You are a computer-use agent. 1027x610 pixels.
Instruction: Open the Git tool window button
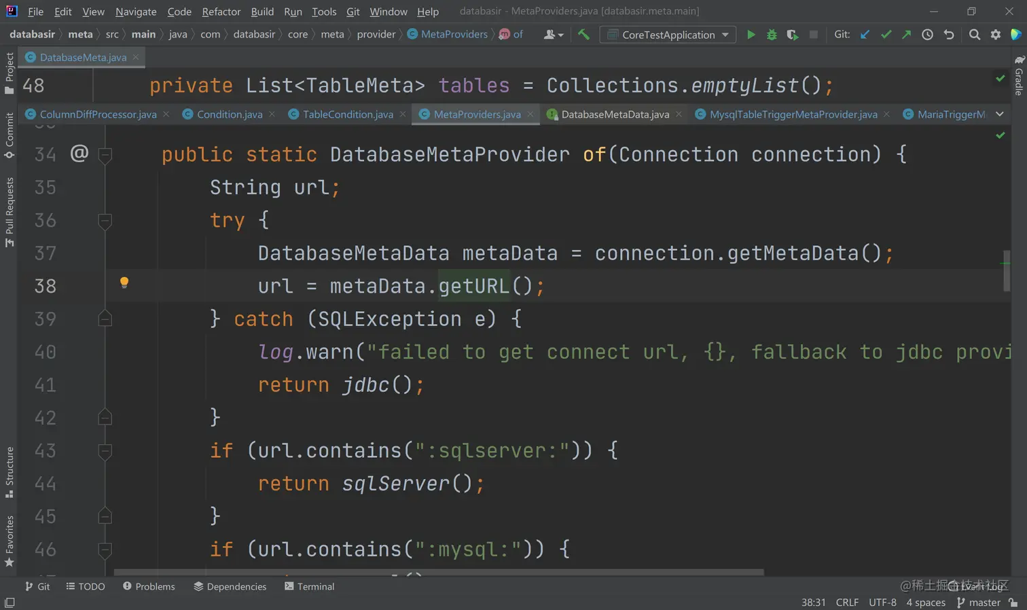pos(37,586)
